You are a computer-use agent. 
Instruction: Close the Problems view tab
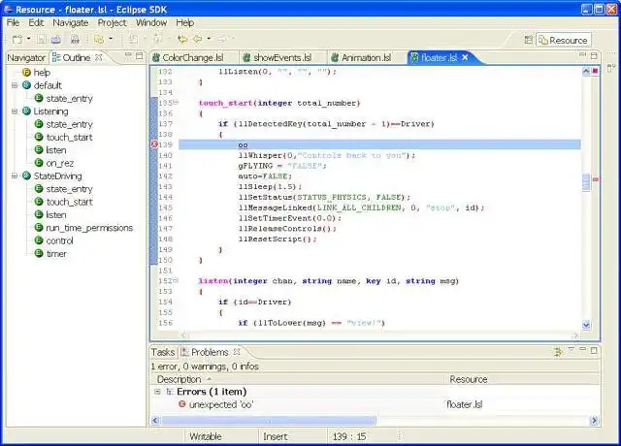[237, 352]
